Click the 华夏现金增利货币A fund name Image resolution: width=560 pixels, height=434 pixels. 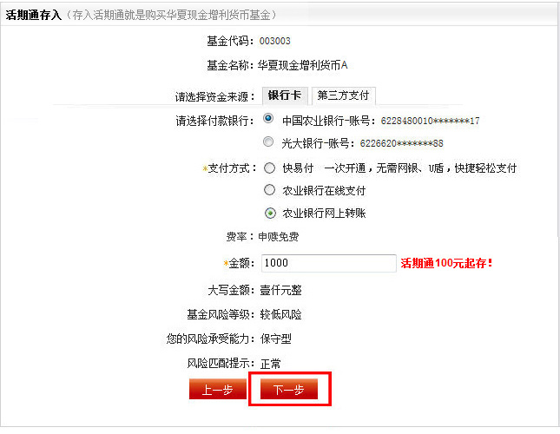(302, 65)
